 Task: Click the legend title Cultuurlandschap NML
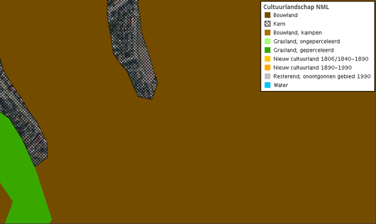[x=296, y=7]
